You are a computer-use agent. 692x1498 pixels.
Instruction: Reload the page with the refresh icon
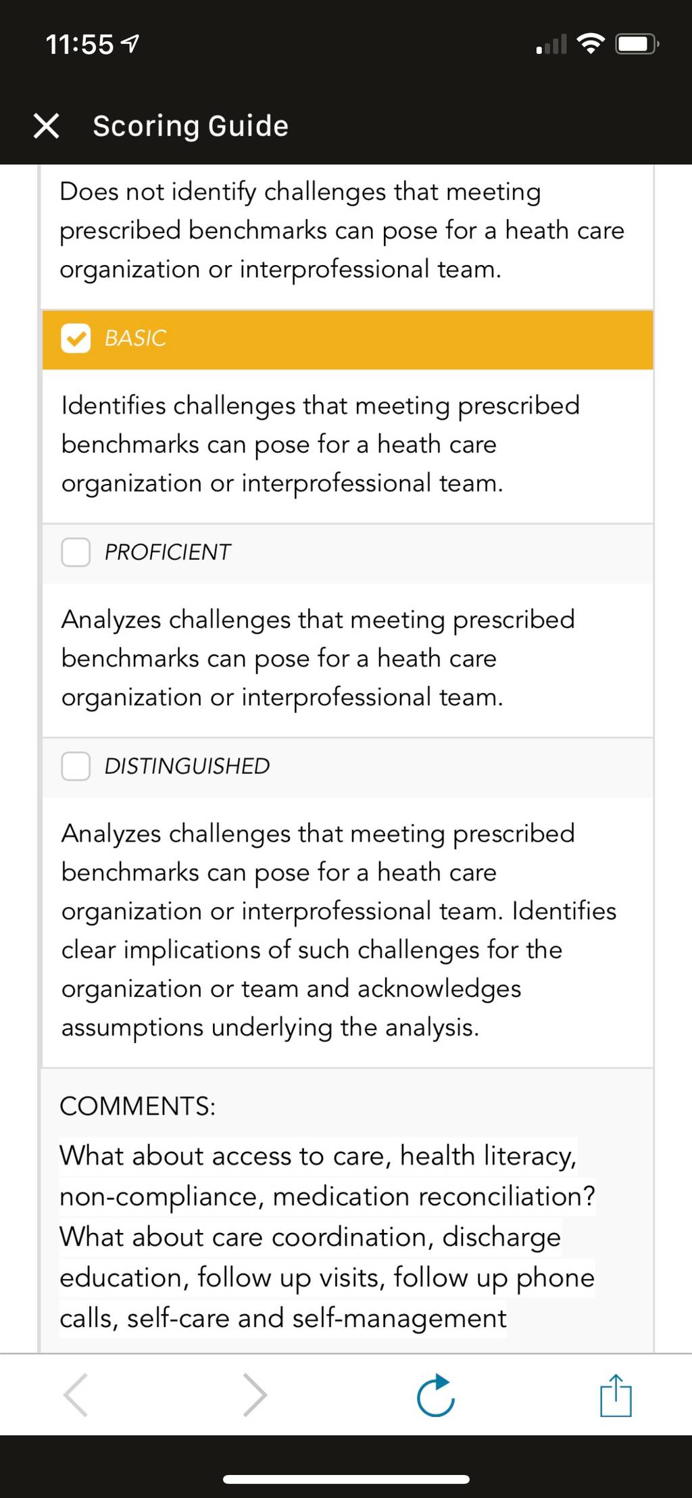click(436, 1395)
